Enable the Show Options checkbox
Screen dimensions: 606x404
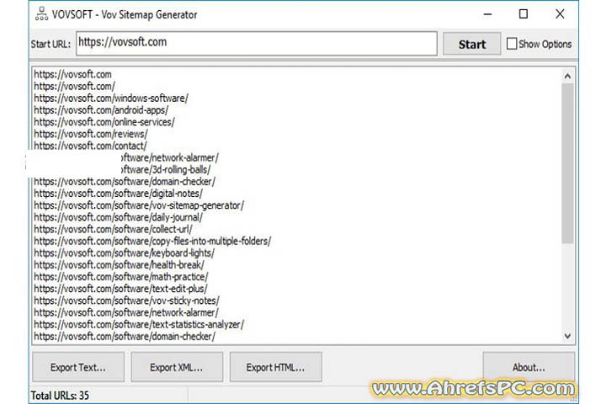pos(512,44)
